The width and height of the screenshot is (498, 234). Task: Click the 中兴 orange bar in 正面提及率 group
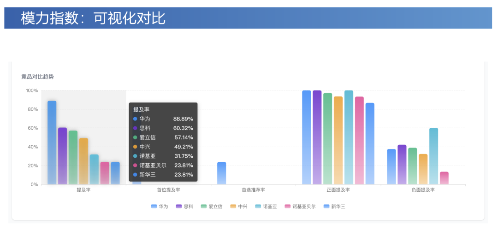(338, 140)
